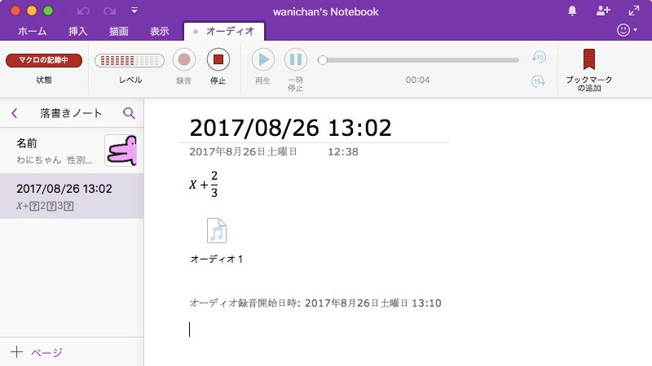Click the pink crocodile page thumbnail
This screenshot has width=652, height=366.
point(121,150)
